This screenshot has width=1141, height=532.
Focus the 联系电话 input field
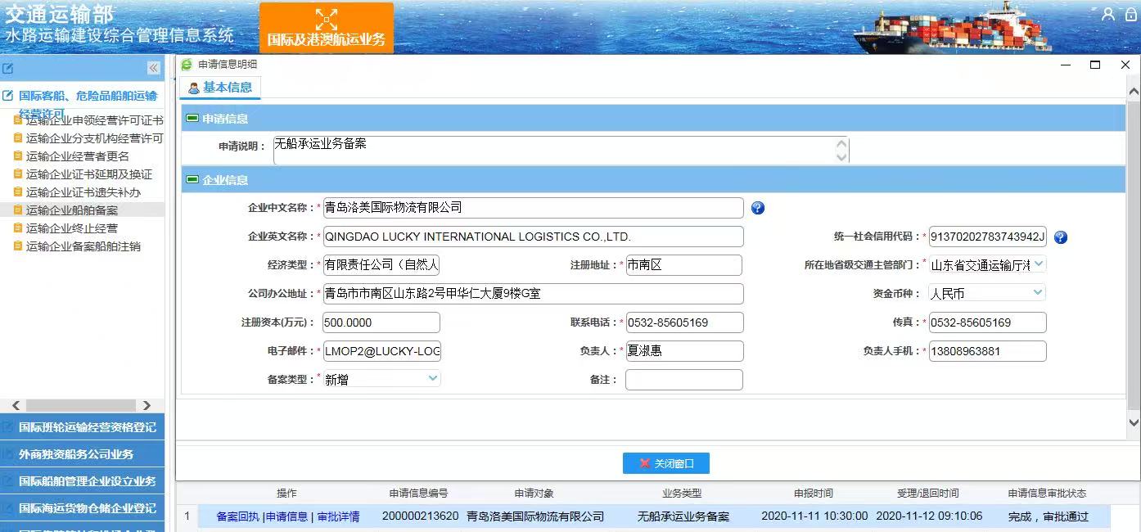point(684,322)
